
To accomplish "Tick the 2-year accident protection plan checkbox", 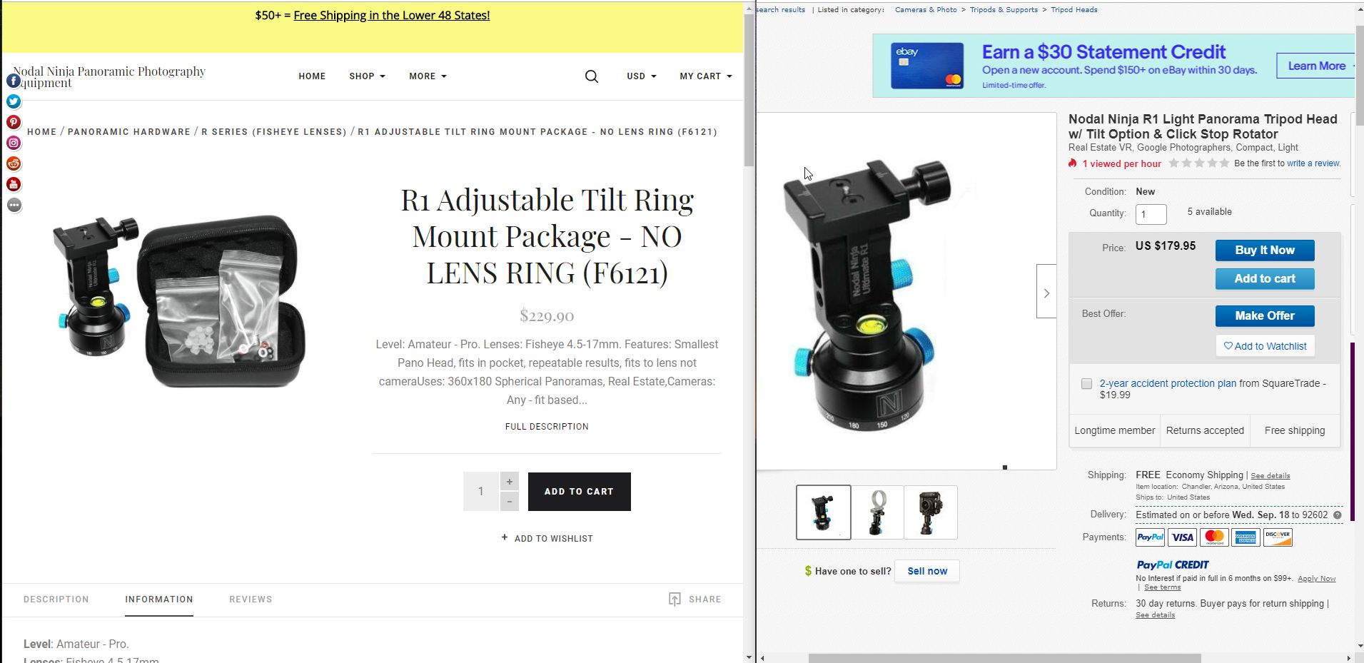I will [x=1086, y=384].
